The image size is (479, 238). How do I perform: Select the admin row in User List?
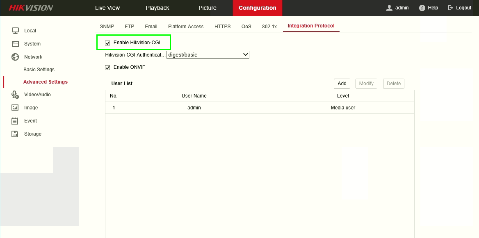click(x=260, y=108)
